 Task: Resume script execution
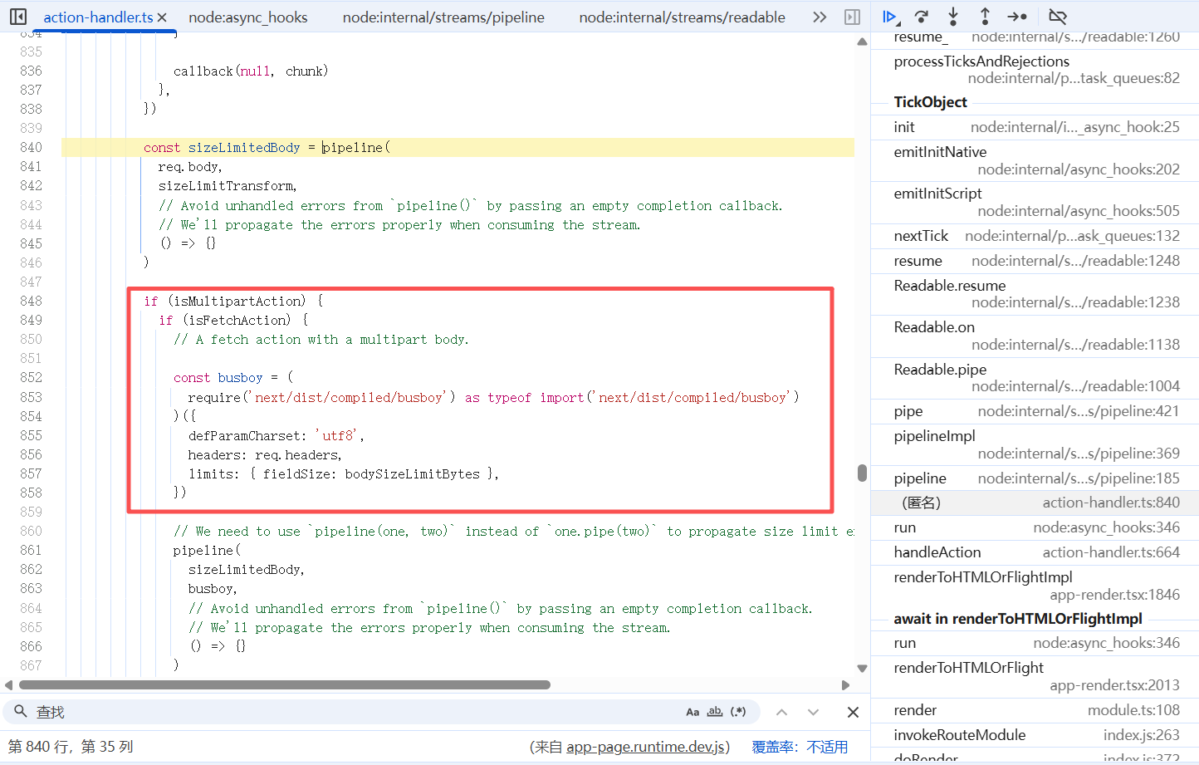tap(889, 17)
